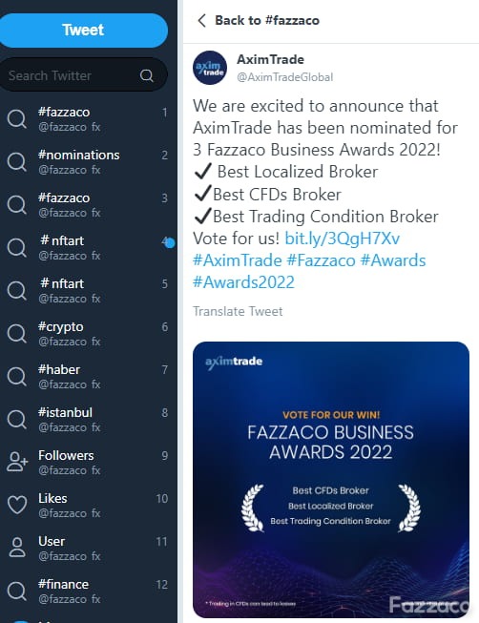Click the blue Tweet button
The height and width of the screenshot is (623, 479).
pos(83,31)
